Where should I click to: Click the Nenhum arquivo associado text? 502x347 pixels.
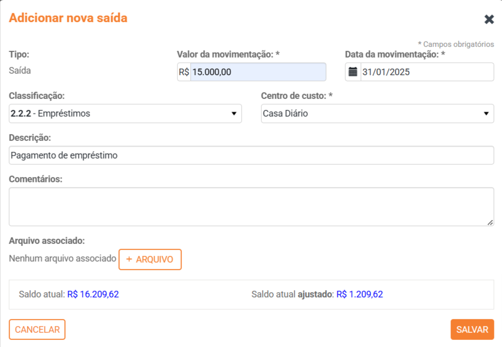point(63,259)
